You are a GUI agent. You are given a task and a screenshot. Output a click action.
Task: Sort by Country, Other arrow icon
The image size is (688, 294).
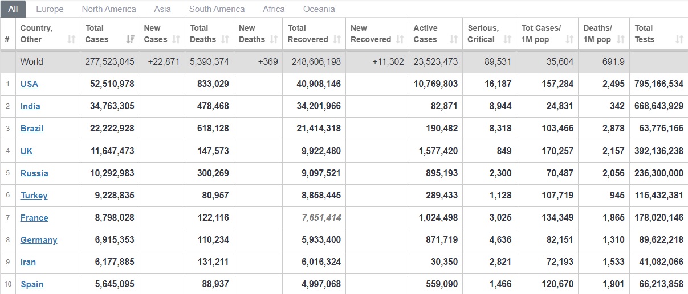coord(71,39)
